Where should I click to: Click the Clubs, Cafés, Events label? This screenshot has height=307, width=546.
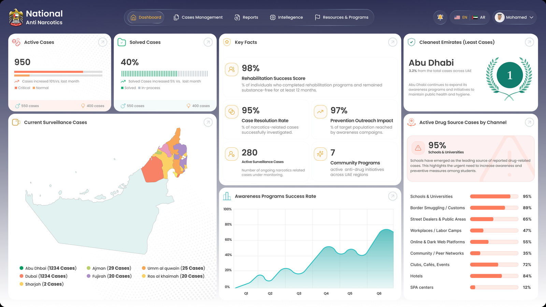(x=430, y=265)
